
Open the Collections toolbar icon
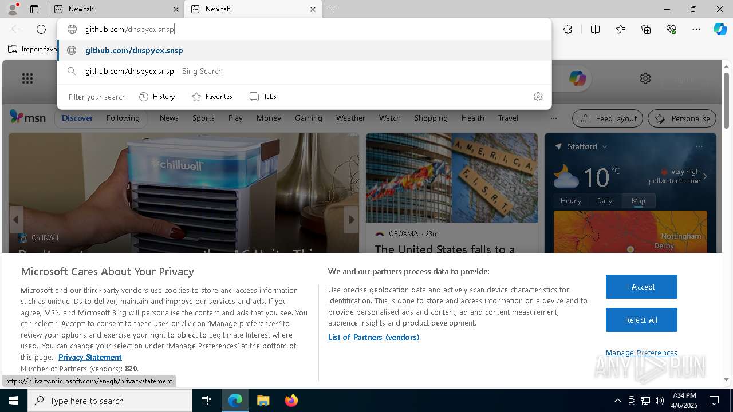[646, 29]
